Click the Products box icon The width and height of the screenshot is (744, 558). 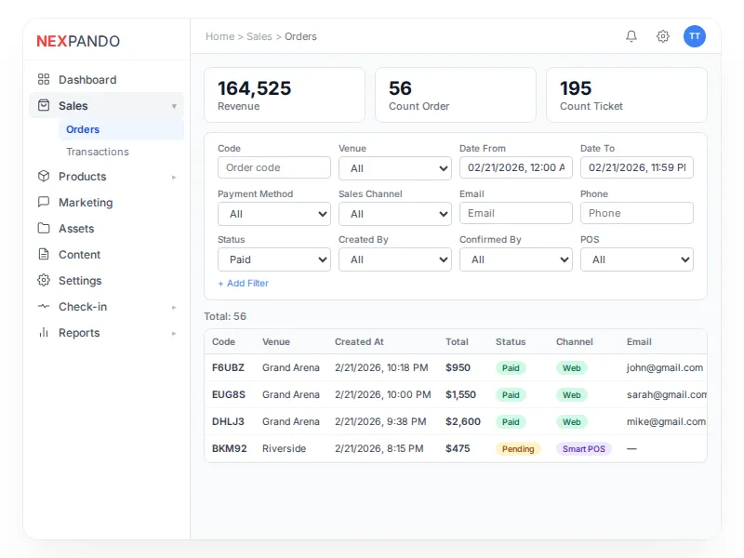pyautogui.click(x=44, y=176)
